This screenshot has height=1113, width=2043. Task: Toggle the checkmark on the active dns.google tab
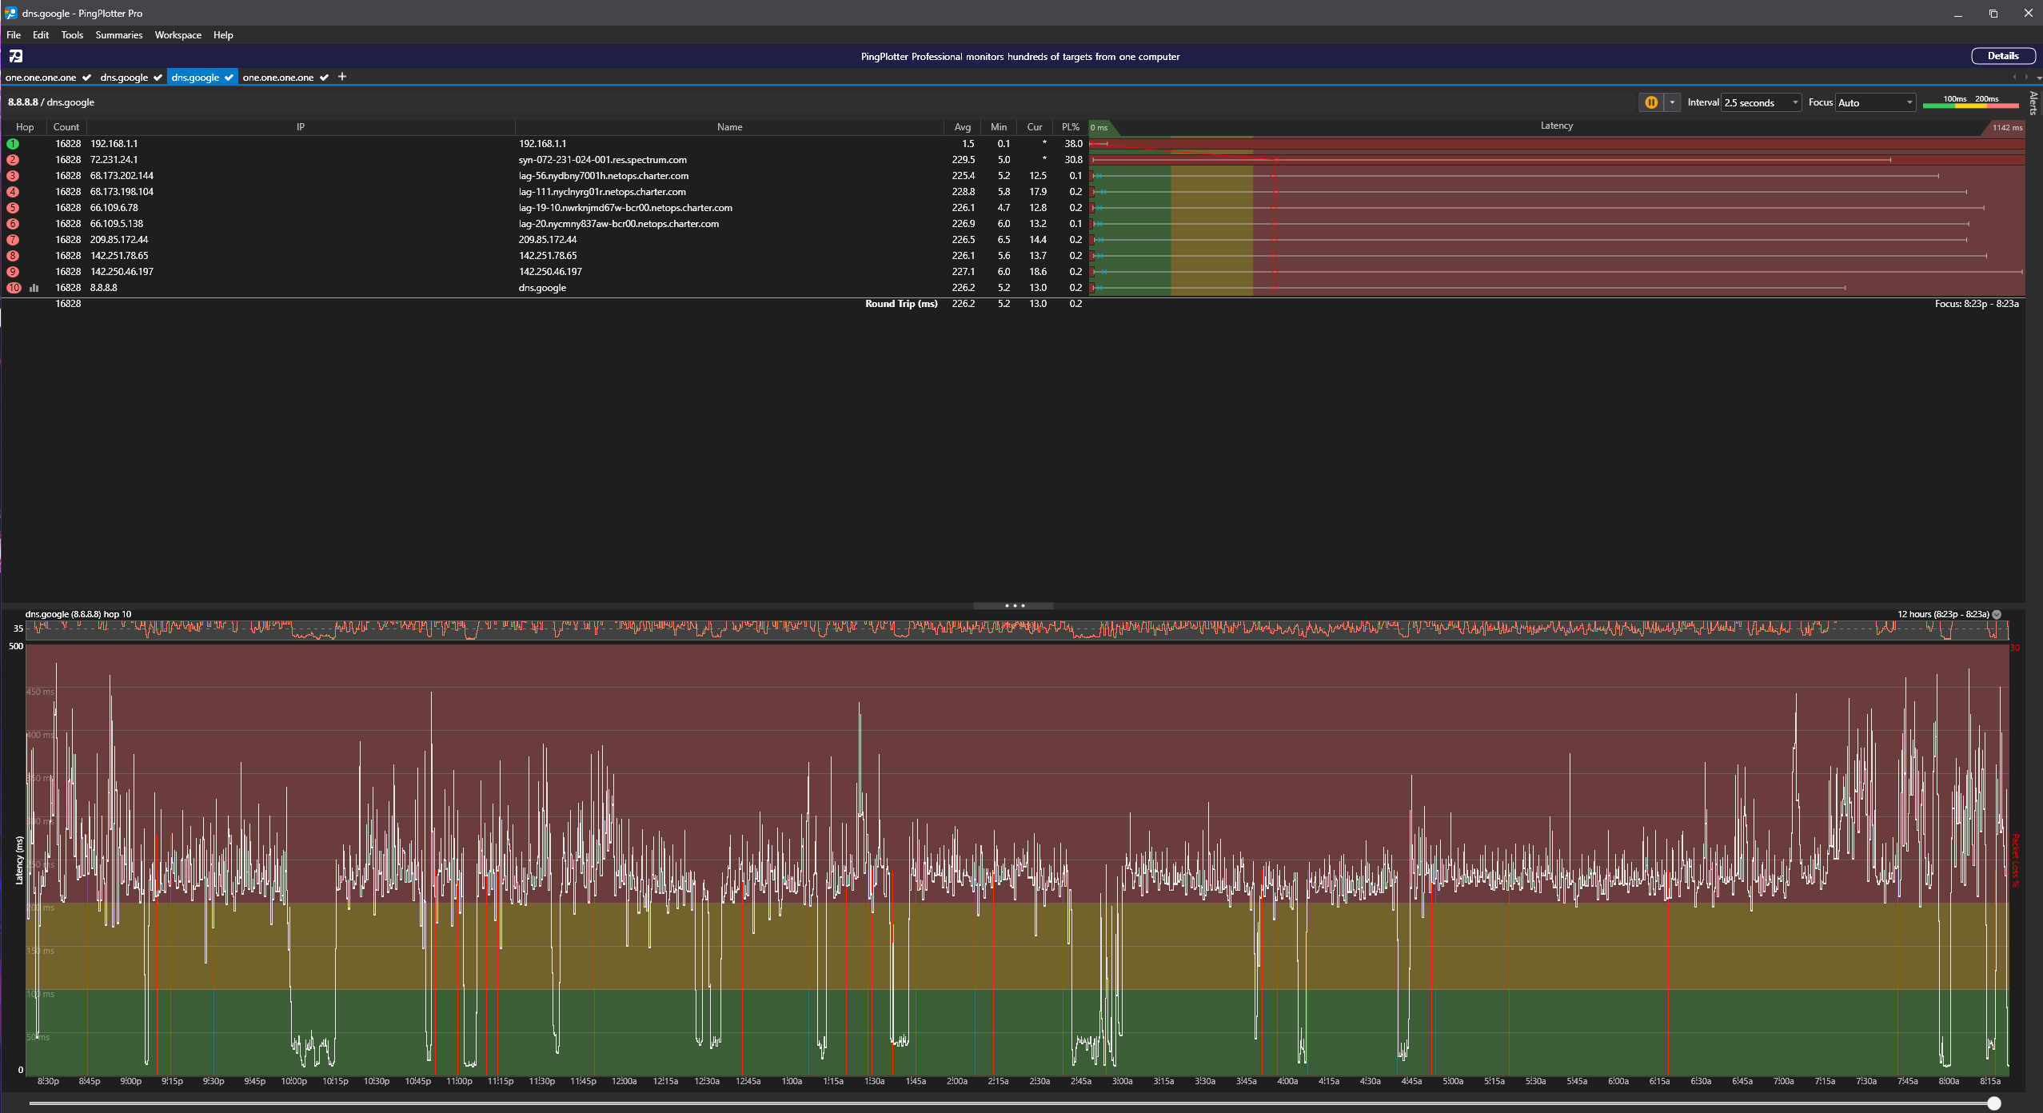[x=229, y=78]
